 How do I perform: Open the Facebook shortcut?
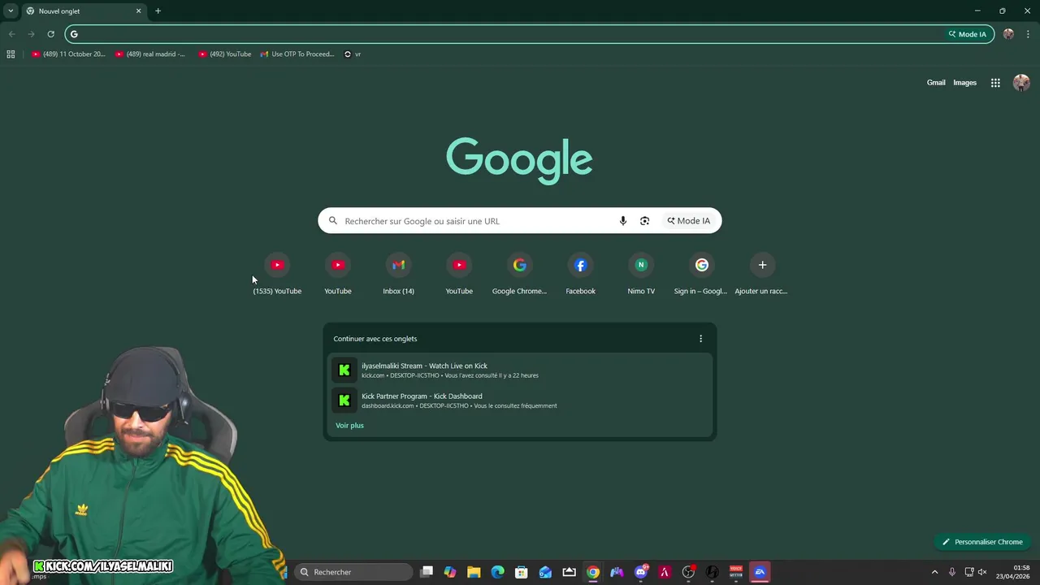click(580, 274)
